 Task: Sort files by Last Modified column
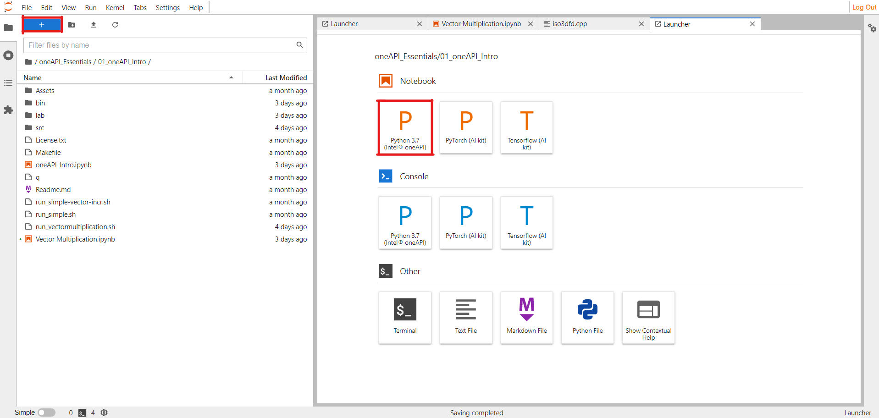coord(278,78)
